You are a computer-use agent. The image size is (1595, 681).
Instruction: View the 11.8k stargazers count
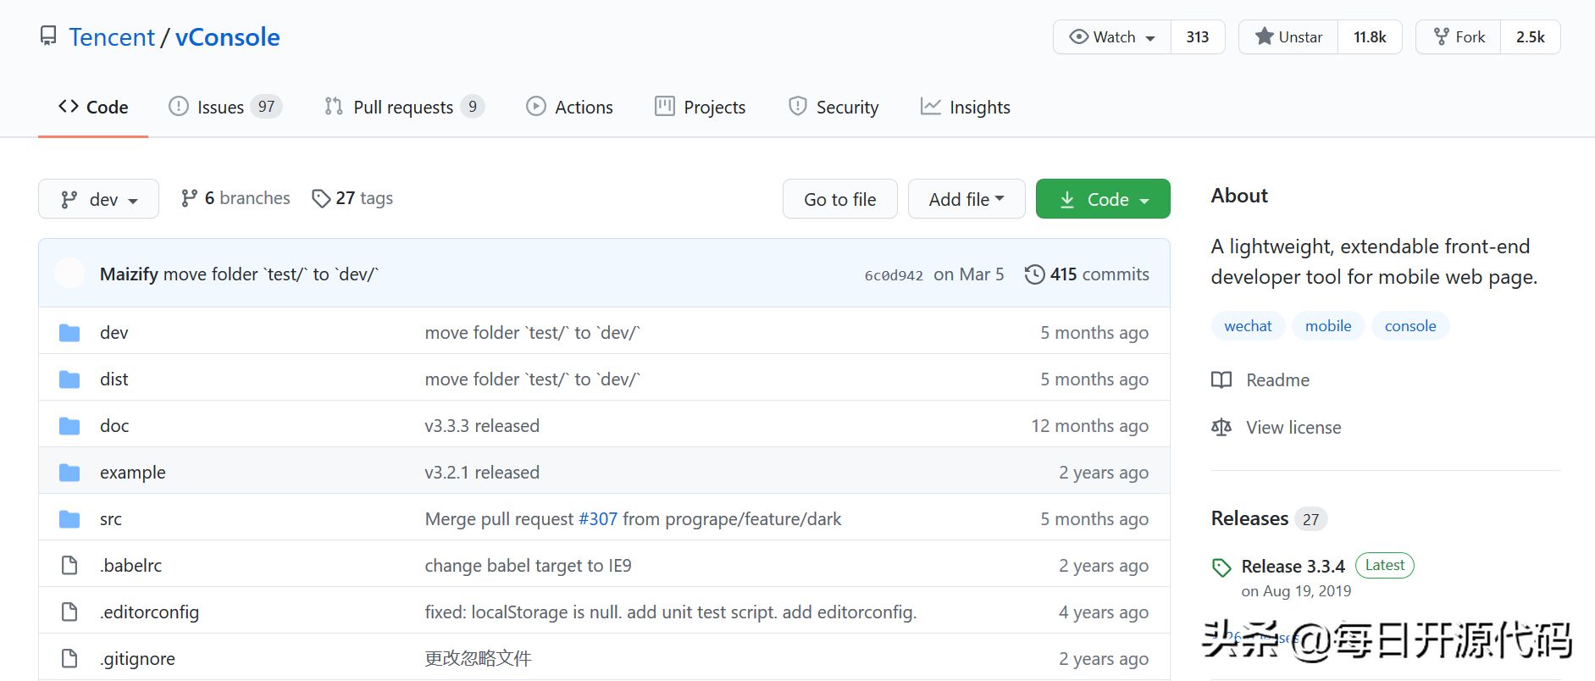click(1370, 37)
